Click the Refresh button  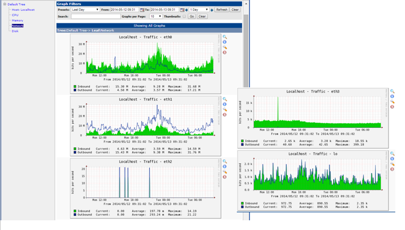pos(222,10)
